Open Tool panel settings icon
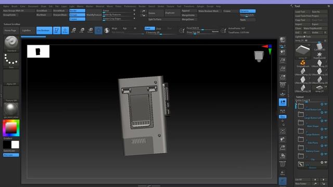 (329, 6)
